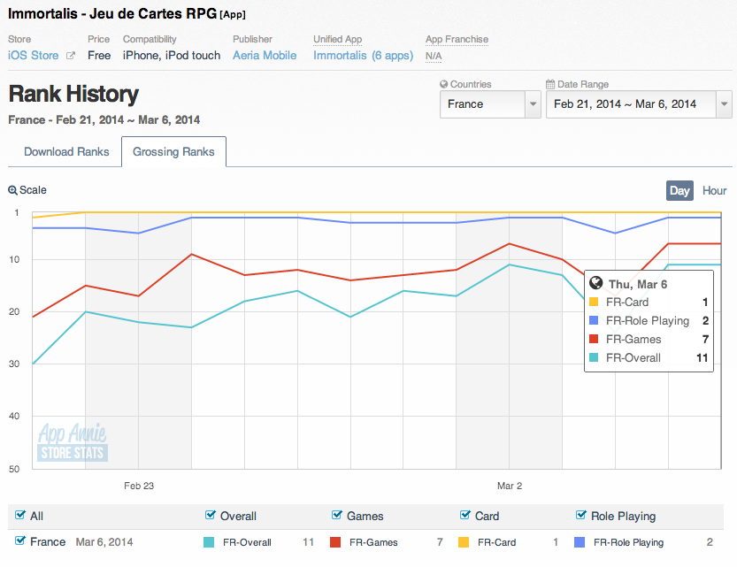The image size is (737, 567).
Task: Click the N/A app franchise value
Action: click(434, 57)
